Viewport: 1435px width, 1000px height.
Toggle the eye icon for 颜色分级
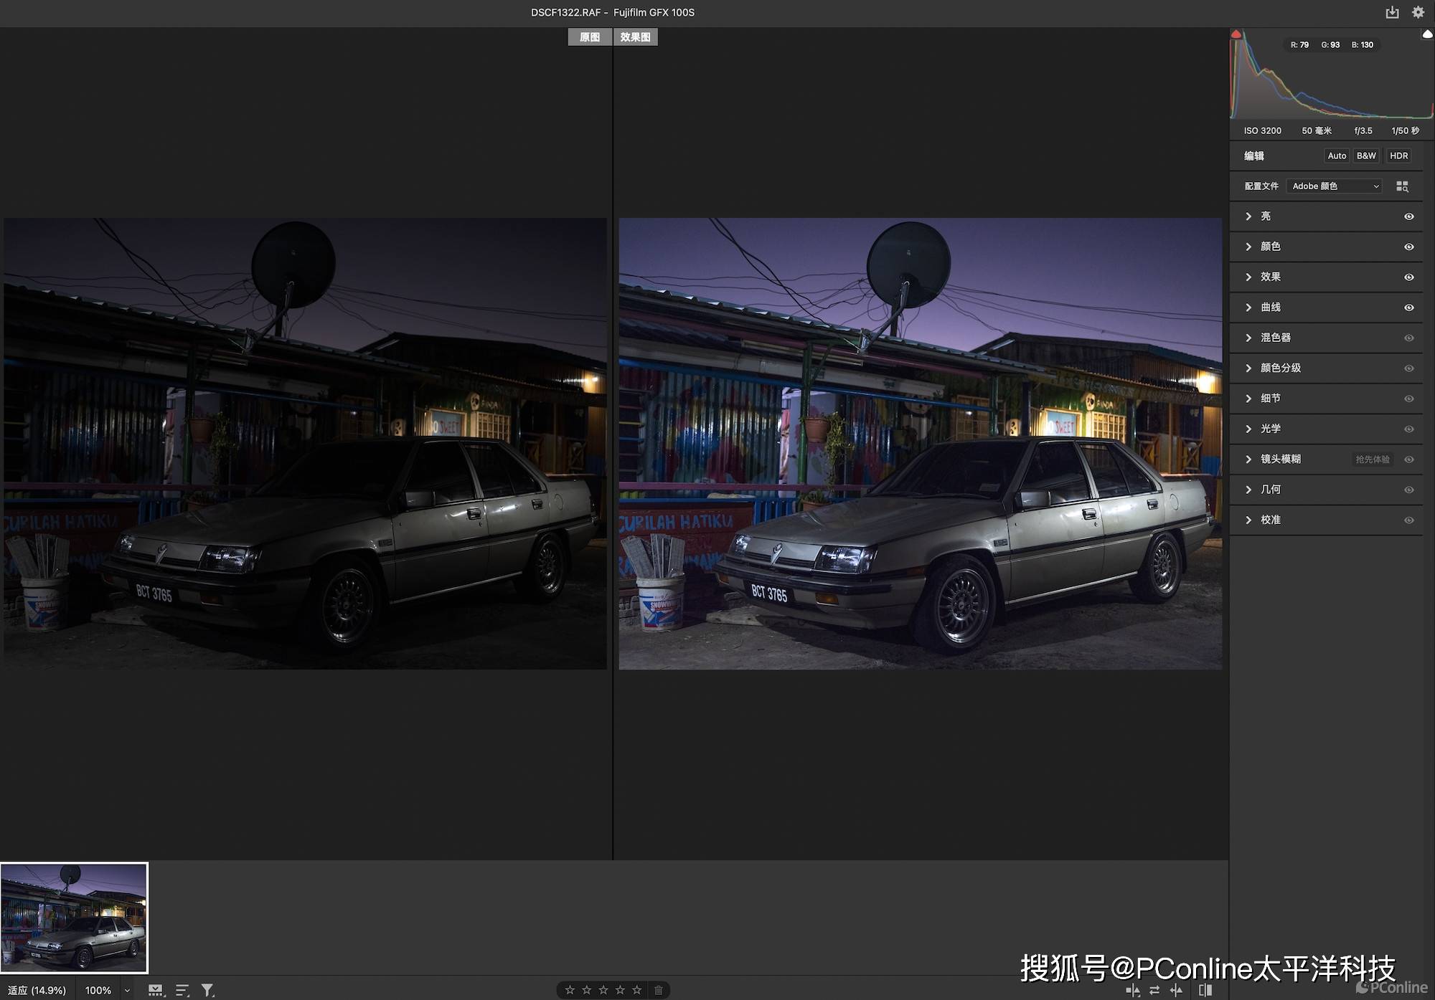click(x=1408, y=368)
